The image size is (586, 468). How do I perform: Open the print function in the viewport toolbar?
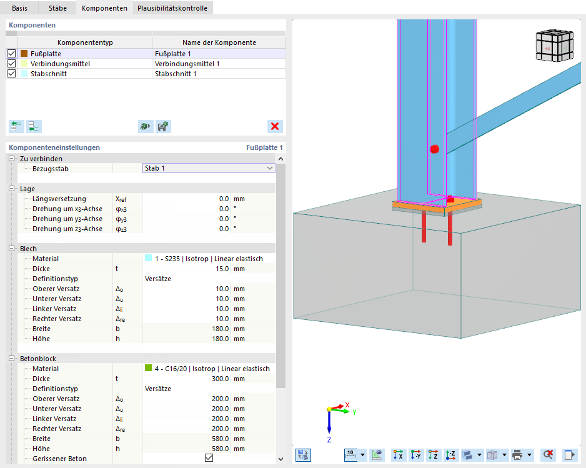pos(517,455)
